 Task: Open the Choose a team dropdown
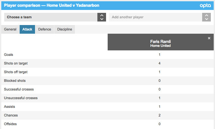click(x=51, y=17)
